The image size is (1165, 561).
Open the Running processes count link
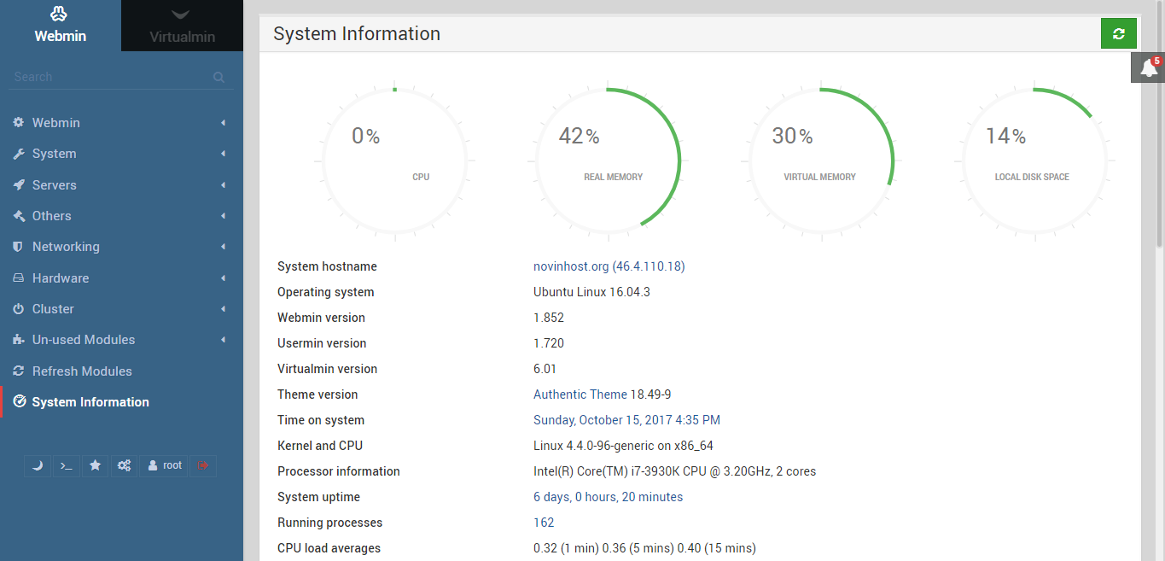pyautogui.click(x=544, y=523)
